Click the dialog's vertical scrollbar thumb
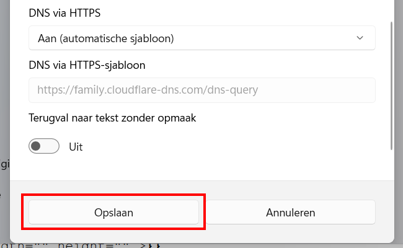Screen dimensions: 403x248 coord(391,87)
